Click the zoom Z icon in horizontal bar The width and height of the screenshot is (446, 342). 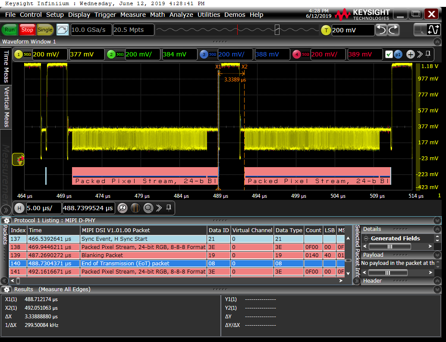pyautogui.click(x=122, y=208)
